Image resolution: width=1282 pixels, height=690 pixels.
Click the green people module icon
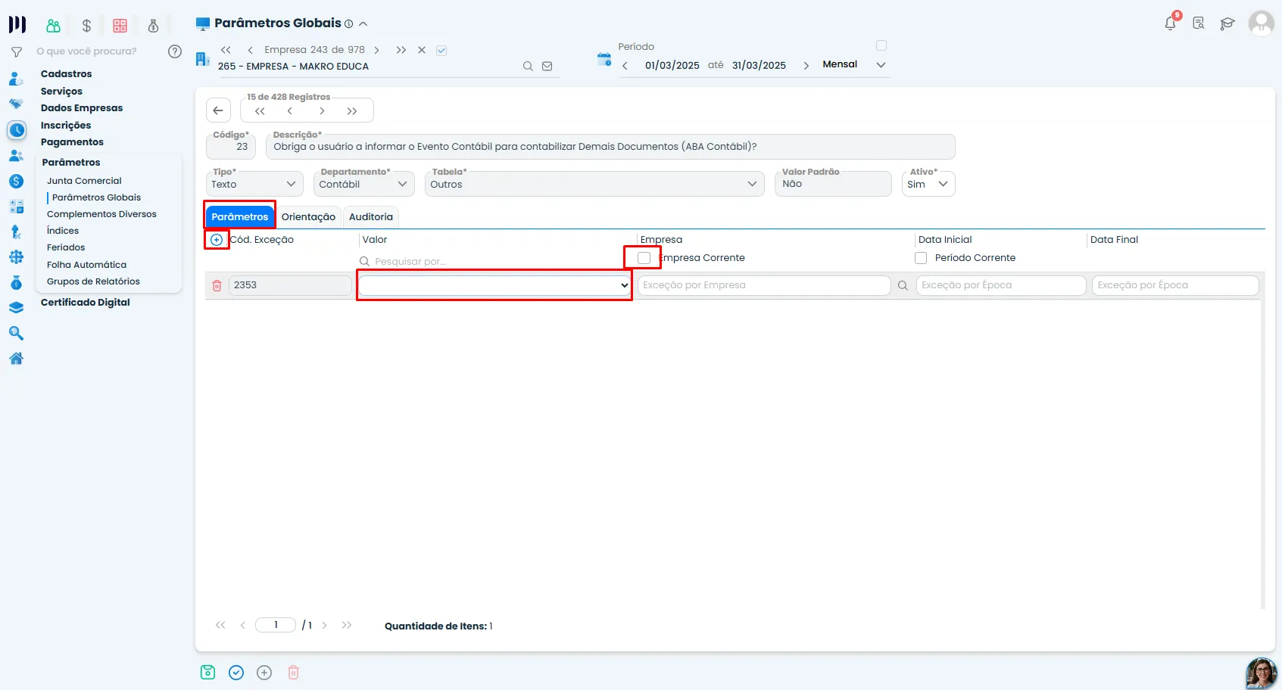pyautogui.click(x=53, y=26)
